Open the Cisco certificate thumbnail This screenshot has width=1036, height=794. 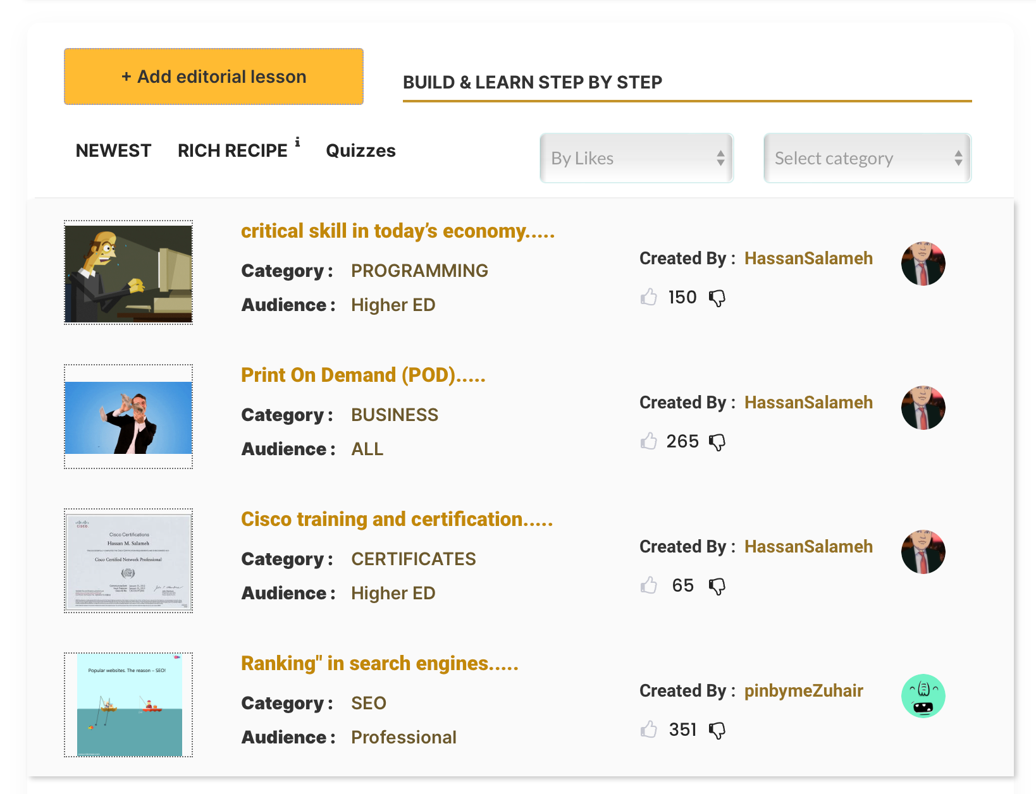pyautogui.click(x=128, y=561)
